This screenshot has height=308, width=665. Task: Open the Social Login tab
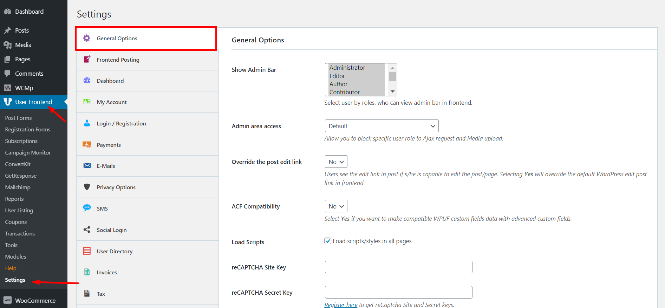(148, 230)
